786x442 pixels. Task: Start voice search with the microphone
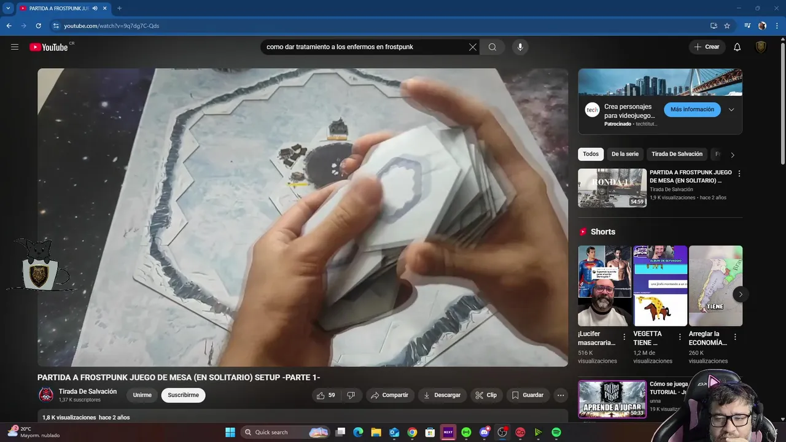[520, 47]
